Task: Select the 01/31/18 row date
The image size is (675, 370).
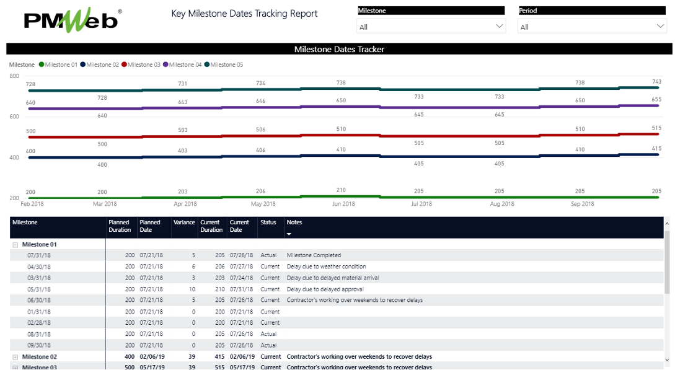Action: pyautogui.click(x=39, y=312)
